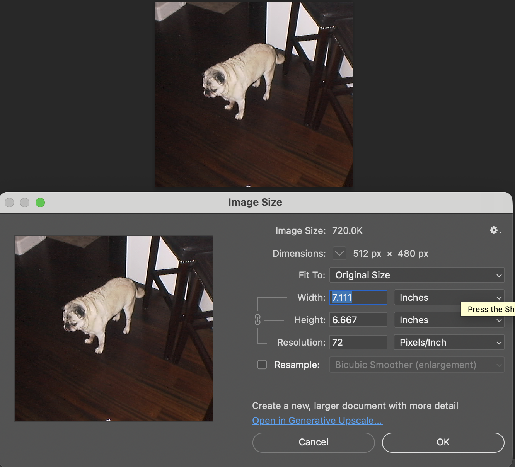Open the Height Inches unit selector
The image size is (515, 467).
[448, 320]
